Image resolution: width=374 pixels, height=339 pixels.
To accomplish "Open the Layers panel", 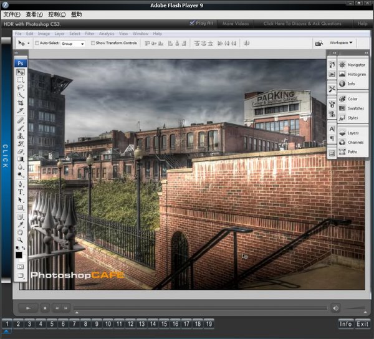I will [x=353, y=133].
